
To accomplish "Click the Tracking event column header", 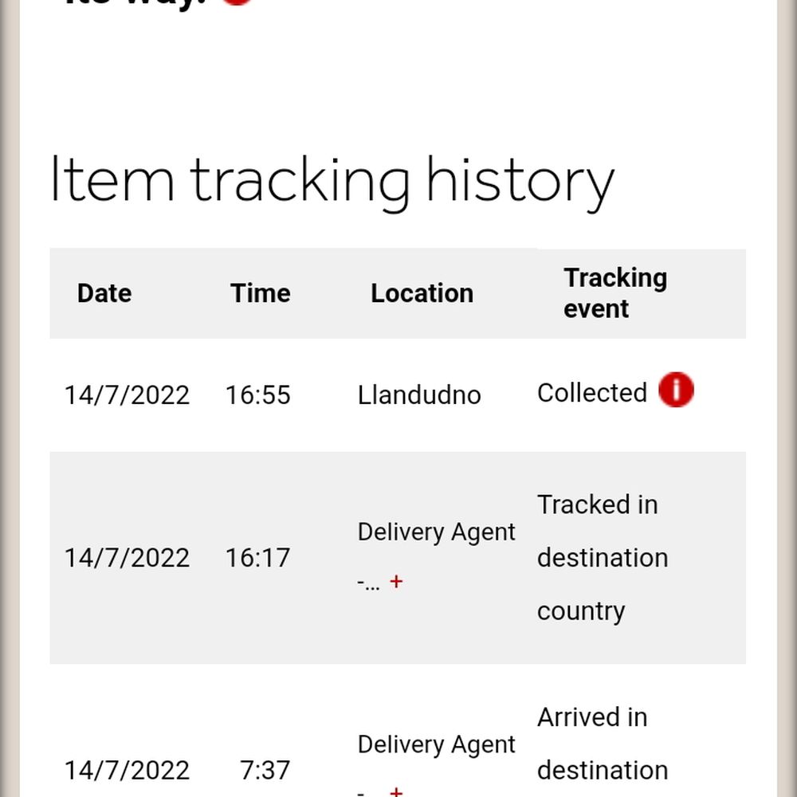I will [614, 293].
